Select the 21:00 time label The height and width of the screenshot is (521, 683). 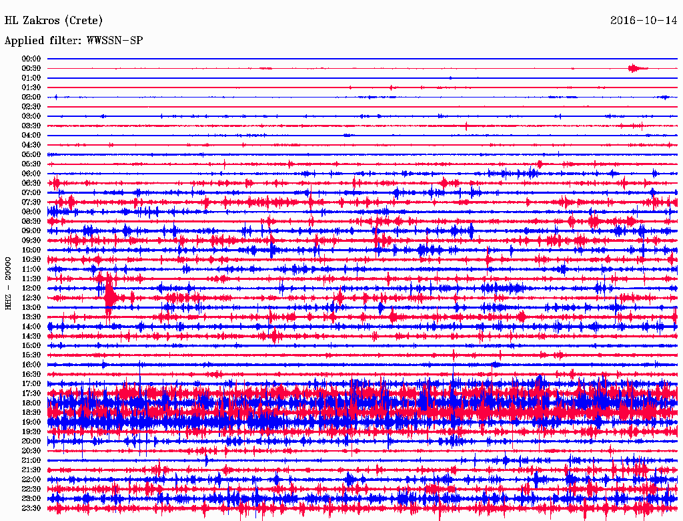click(31, 461)
